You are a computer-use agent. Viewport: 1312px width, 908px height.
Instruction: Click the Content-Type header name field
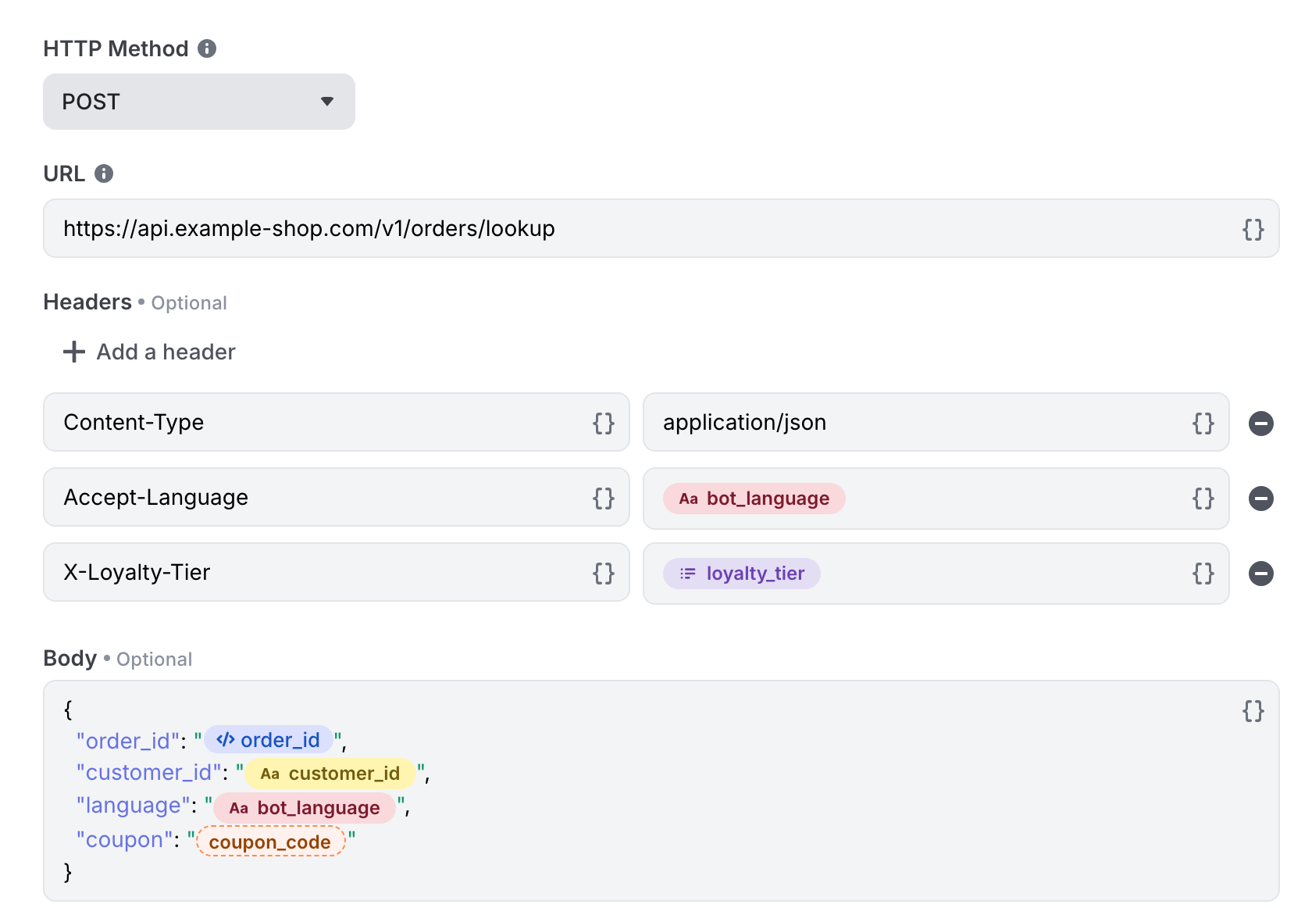(337, 422)
